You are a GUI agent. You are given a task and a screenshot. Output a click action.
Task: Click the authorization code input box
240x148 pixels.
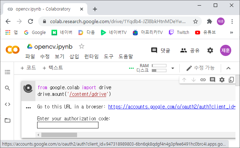pos(68,125)
